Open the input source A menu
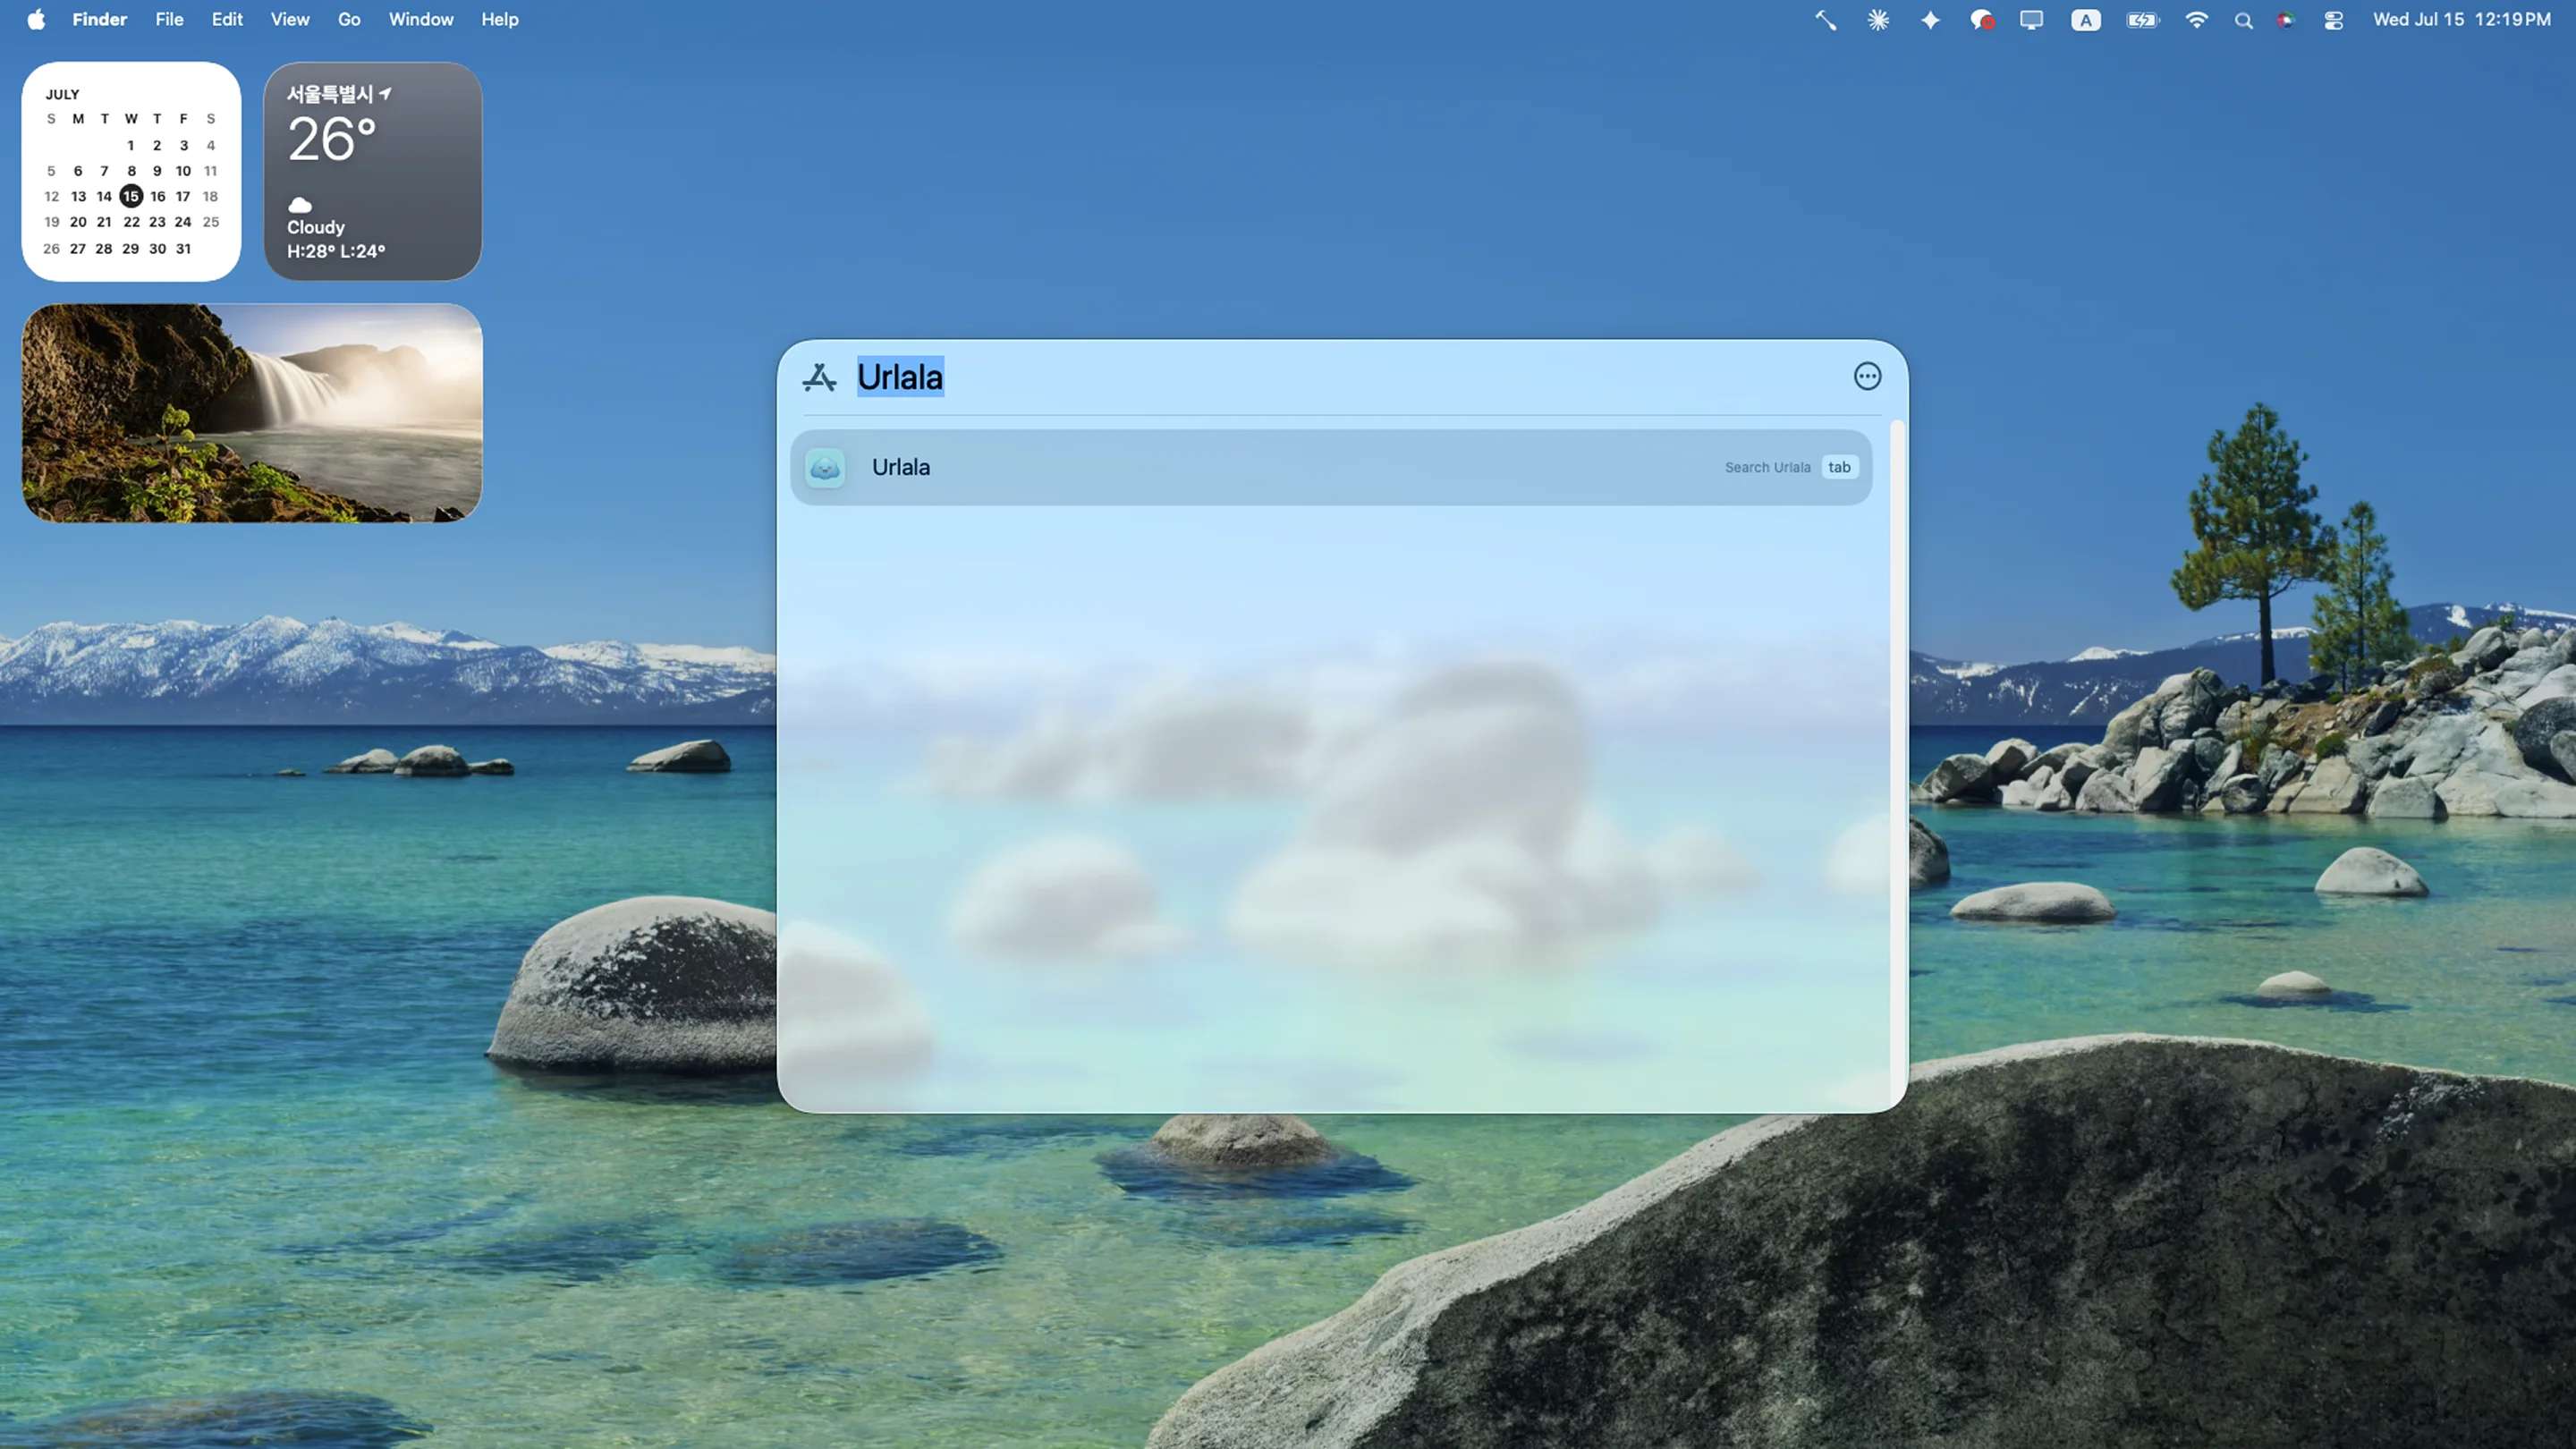 click(x=2086, y=20)
